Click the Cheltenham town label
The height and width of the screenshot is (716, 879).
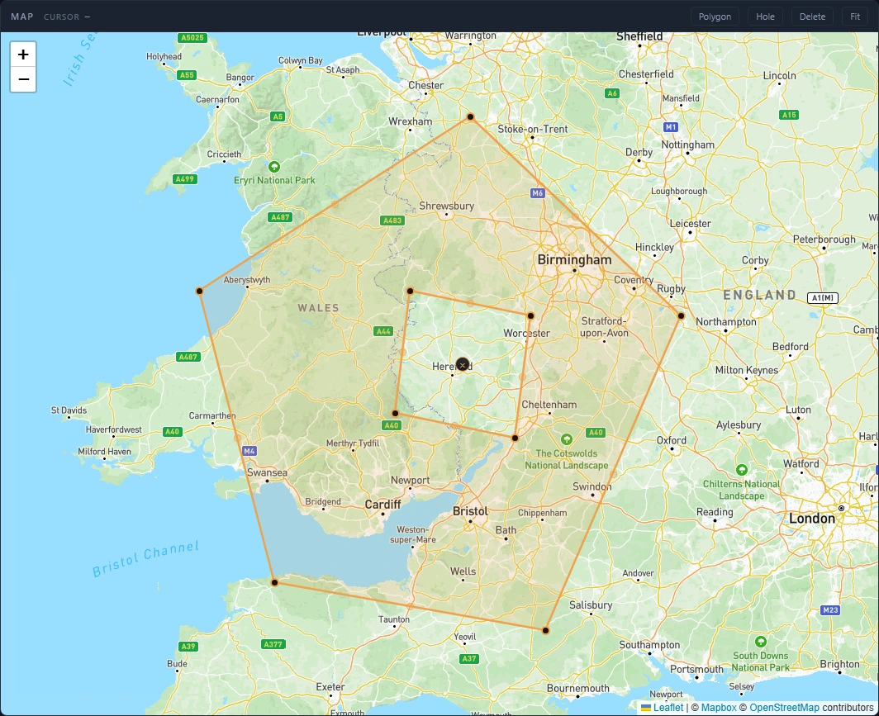tap(549, 405)
